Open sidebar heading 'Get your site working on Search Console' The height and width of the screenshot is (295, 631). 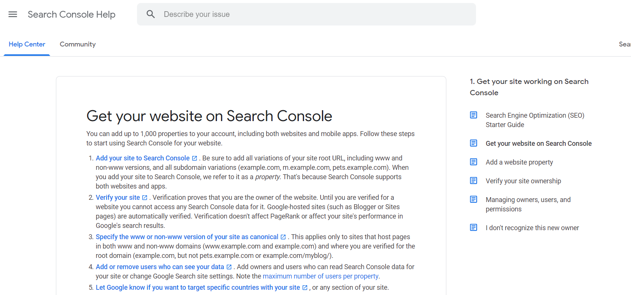pyautogui.click(x=529, y=87)
